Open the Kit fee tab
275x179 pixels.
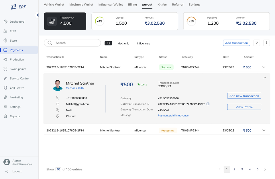coord(162,5)
